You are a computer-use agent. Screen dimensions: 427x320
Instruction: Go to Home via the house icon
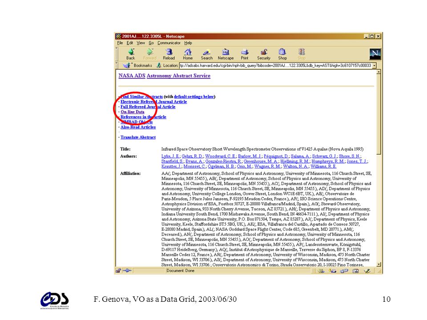[x=188, y=52]
